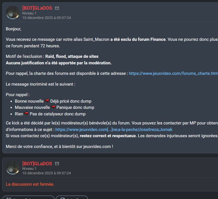Click the envelope icon beside the closing message author

pyautogui.click(x=57, y=164)
